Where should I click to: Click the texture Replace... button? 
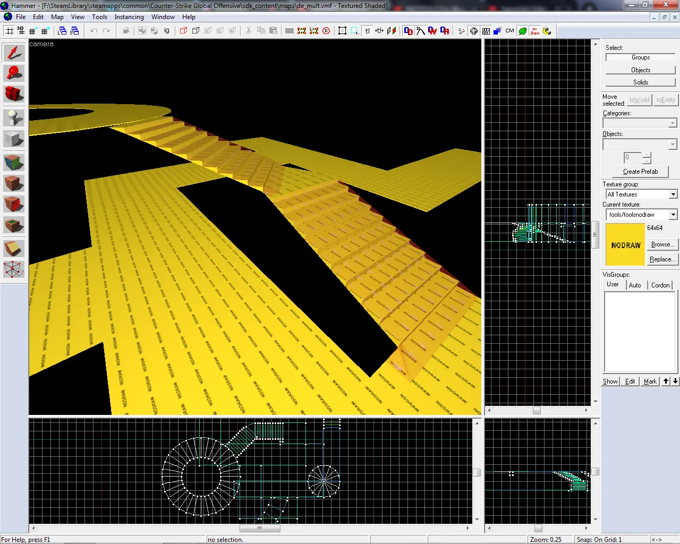click(x=662, y=259)
